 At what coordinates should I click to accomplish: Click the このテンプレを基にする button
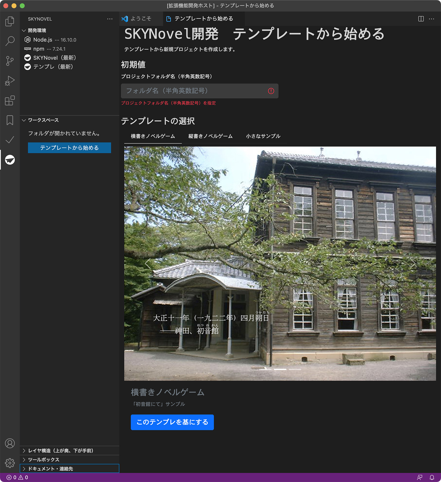172,422
